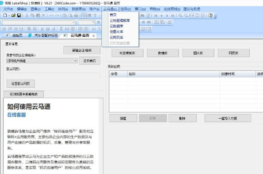This screenshot has height=174, width=263.
Task: Open the 帮助 menu
Action: (155, 9)
